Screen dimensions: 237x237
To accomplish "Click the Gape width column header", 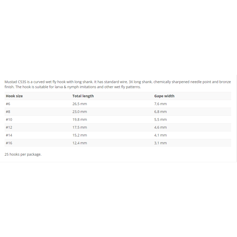I will 164,96.
